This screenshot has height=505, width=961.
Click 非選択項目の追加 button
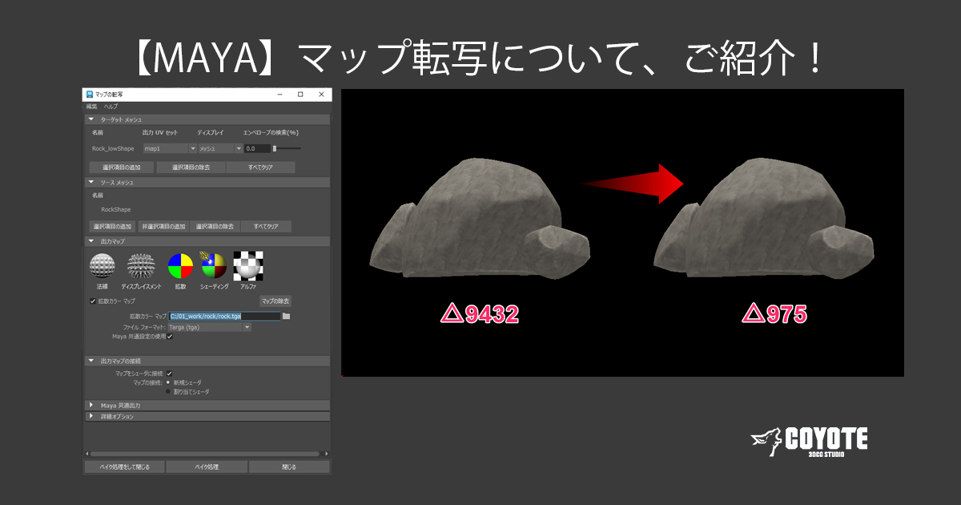coord(163,227)
